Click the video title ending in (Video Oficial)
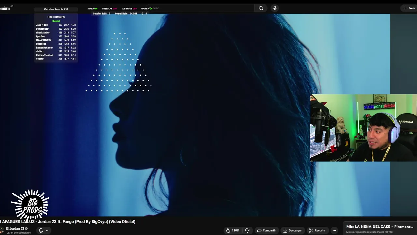This screenshot has width=417, height=235. pos(67,222)
